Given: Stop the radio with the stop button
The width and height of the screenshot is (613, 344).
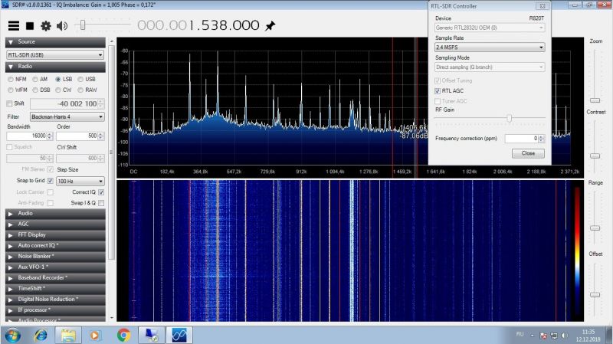Looking at the screenshot, I should pos(30,26).
